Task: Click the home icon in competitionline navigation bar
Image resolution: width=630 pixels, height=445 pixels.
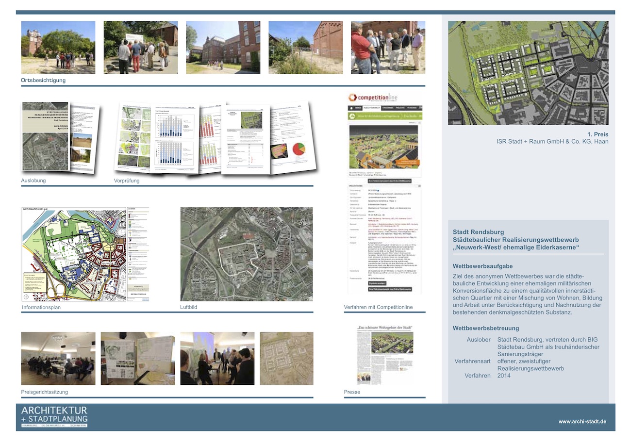Action: pyautogui.click(x=352, y=108)
